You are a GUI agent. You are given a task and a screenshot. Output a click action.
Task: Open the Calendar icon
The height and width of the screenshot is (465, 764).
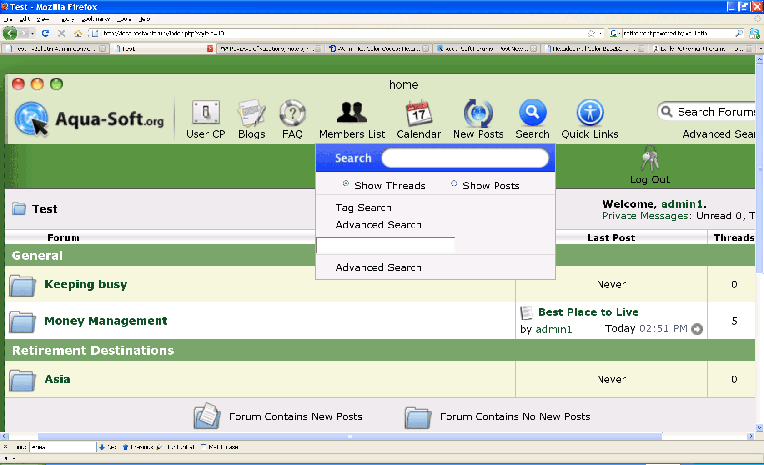[419, 113]
